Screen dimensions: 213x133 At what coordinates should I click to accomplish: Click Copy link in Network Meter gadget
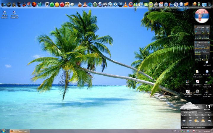tap(208, 47)
